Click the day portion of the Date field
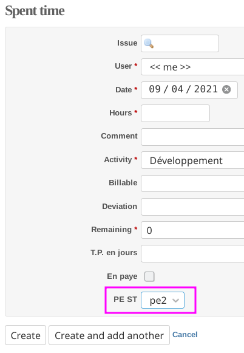This screenshot has width=244, height=353. (x=155, y=89)
